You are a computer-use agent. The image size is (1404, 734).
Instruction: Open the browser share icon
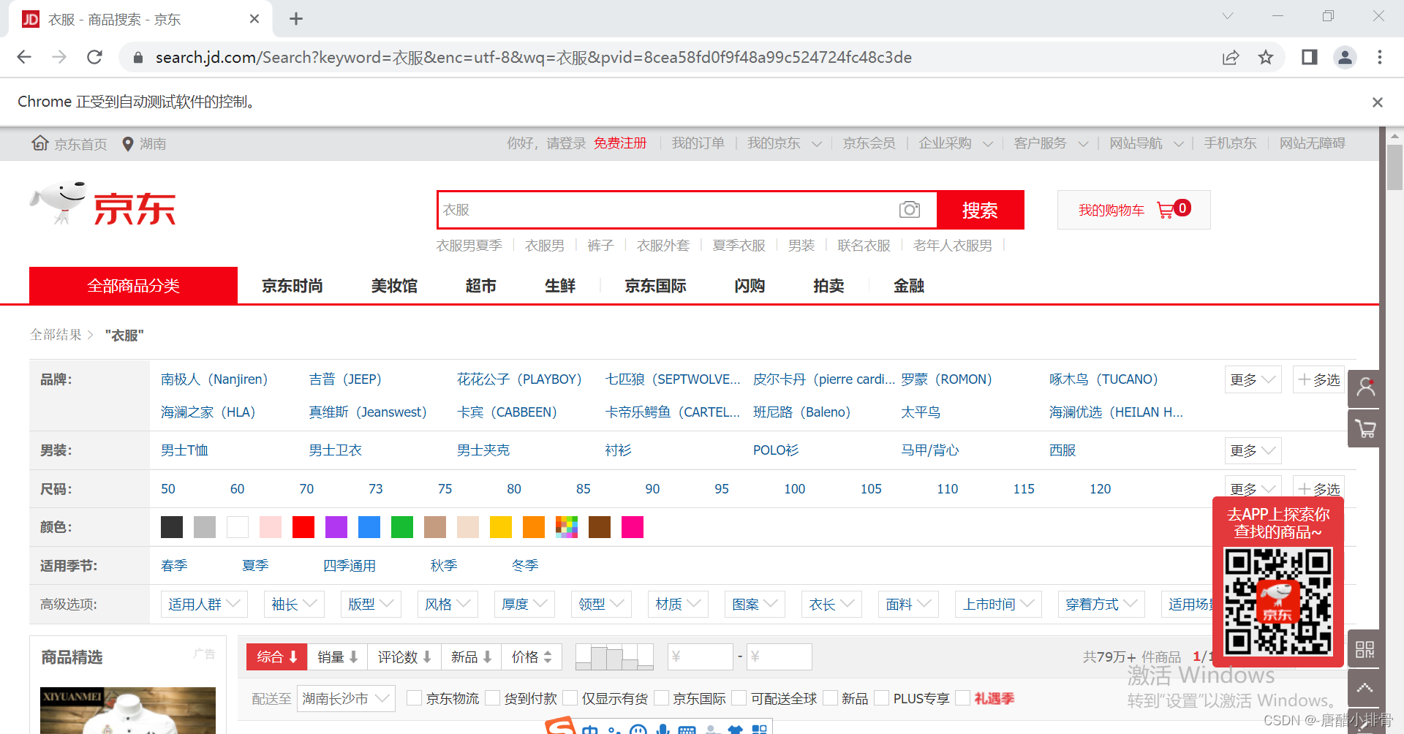tap(1231, 57)
